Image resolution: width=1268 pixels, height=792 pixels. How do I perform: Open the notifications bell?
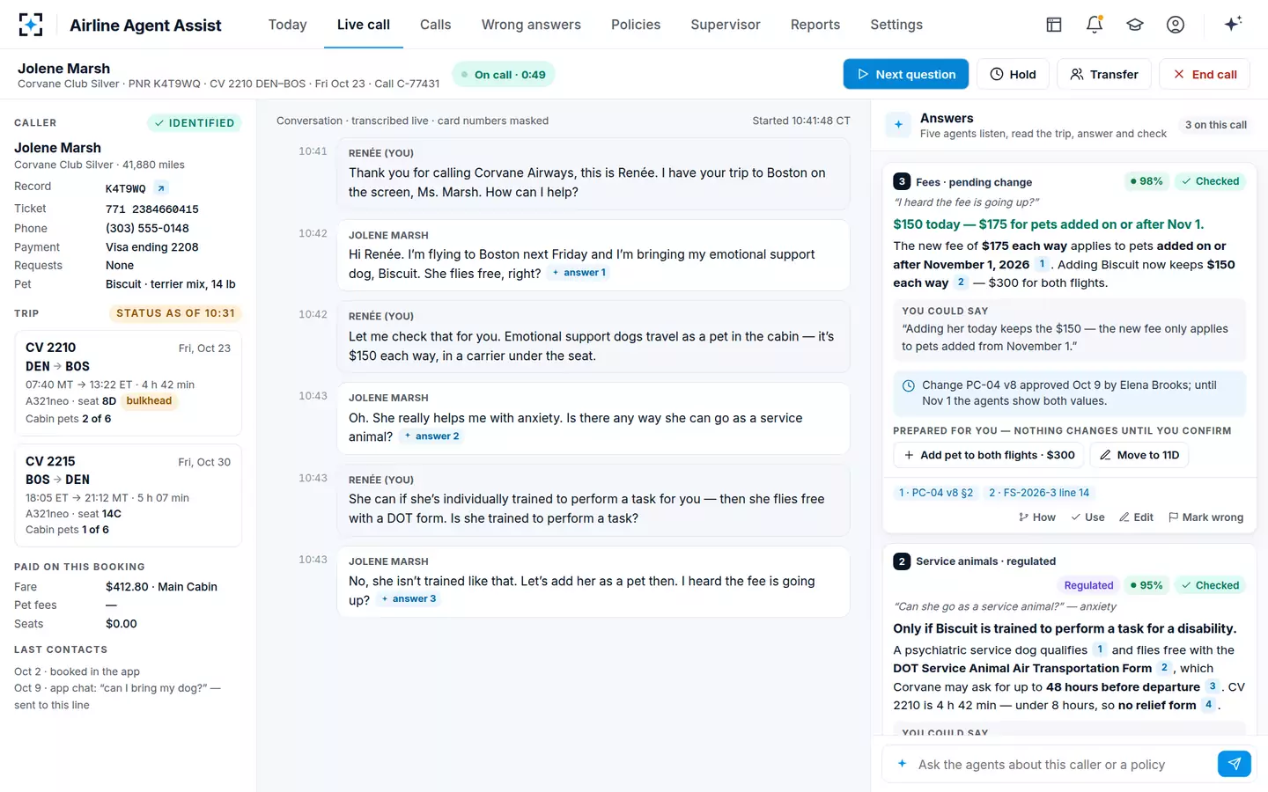1095,25
